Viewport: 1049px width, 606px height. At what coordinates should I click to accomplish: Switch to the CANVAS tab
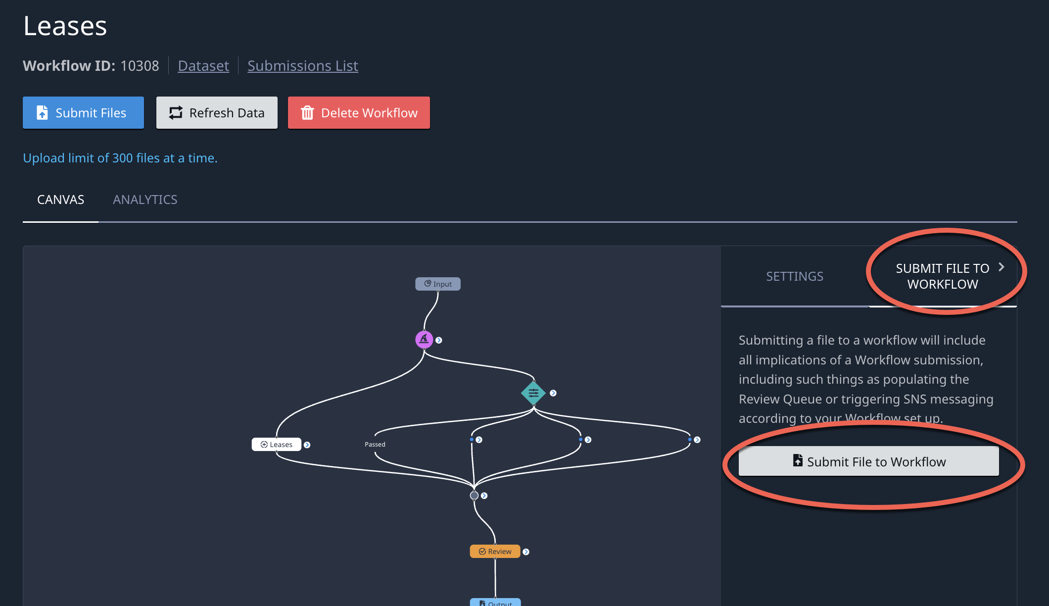[60, 200]
